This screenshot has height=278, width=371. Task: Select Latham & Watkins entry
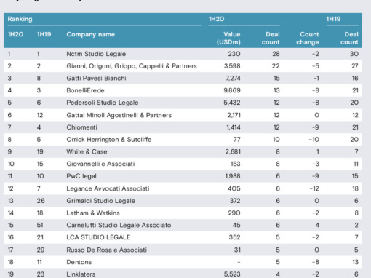coord(93,213)
